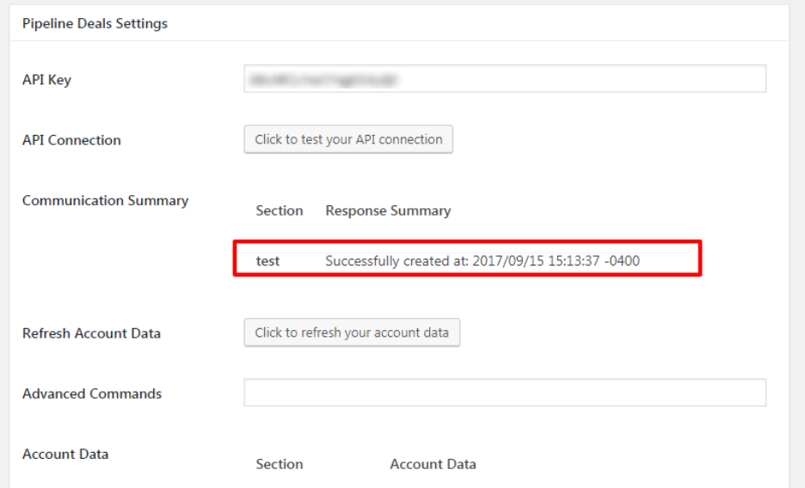
Task: Select the test section cell
Action: coord(267,260)
